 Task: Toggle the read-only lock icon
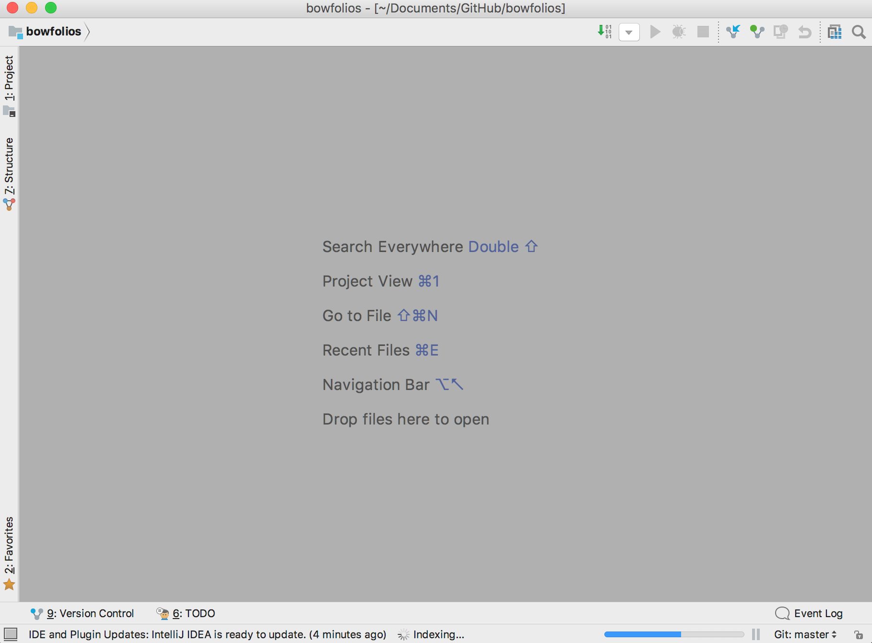[859, 634]
